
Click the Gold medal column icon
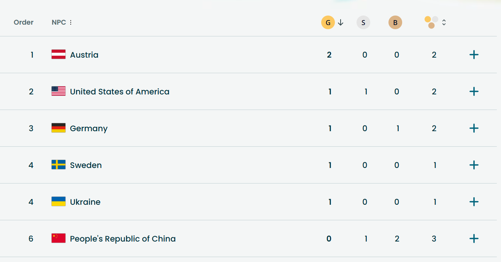point(328,23)
